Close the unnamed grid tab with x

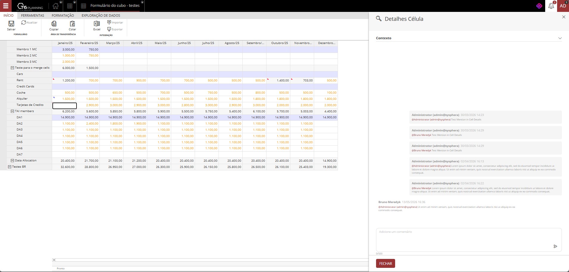tap(75, 2)
